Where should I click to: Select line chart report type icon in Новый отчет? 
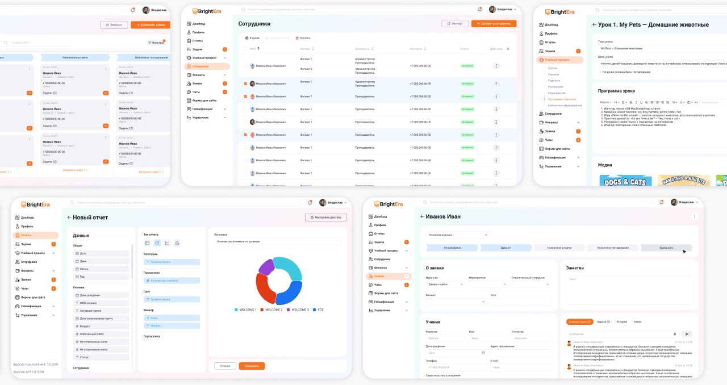tap(167, 243)
